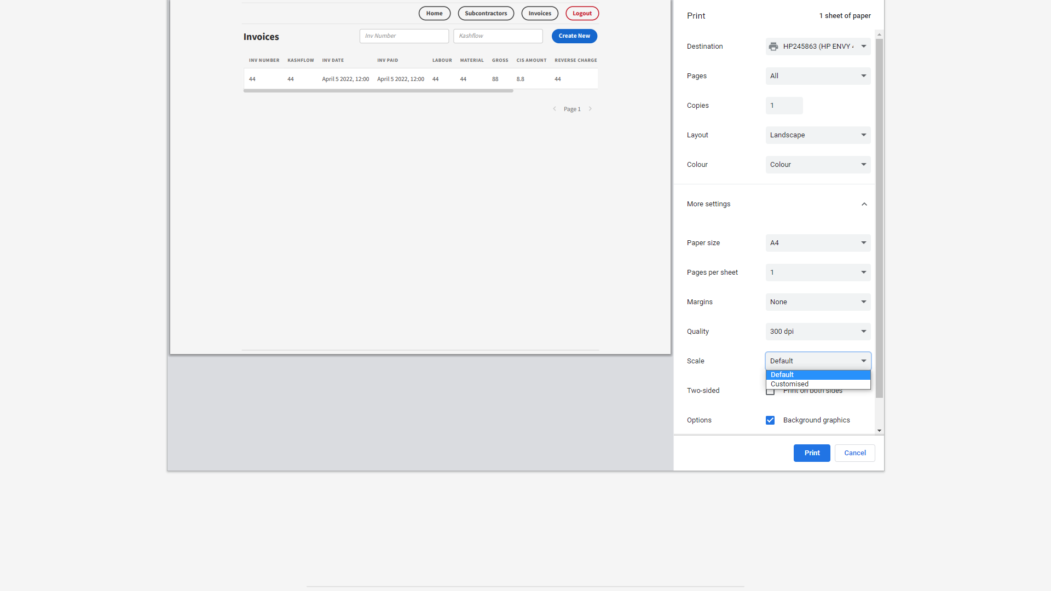
Task: Open the Paper size dropdown
Action: (x=817, y=242)
